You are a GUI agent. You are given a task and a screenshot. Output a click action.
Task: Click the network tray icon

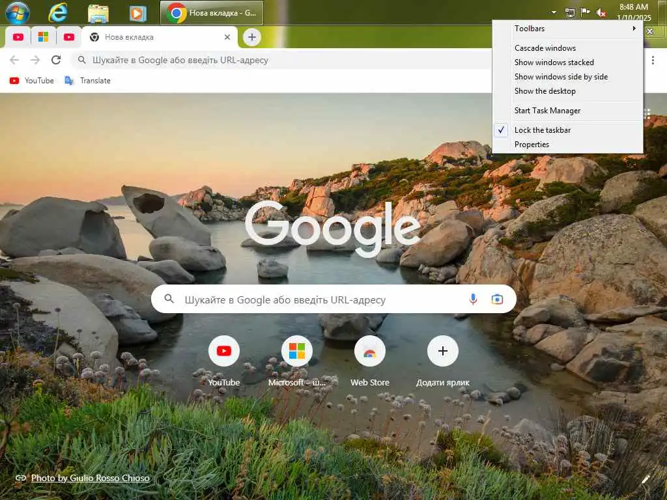pyautogui.click(x=569, y=13)
